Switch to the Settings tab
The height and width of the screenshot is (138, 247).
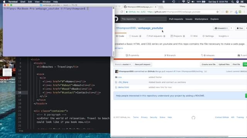tap(208, 36)
